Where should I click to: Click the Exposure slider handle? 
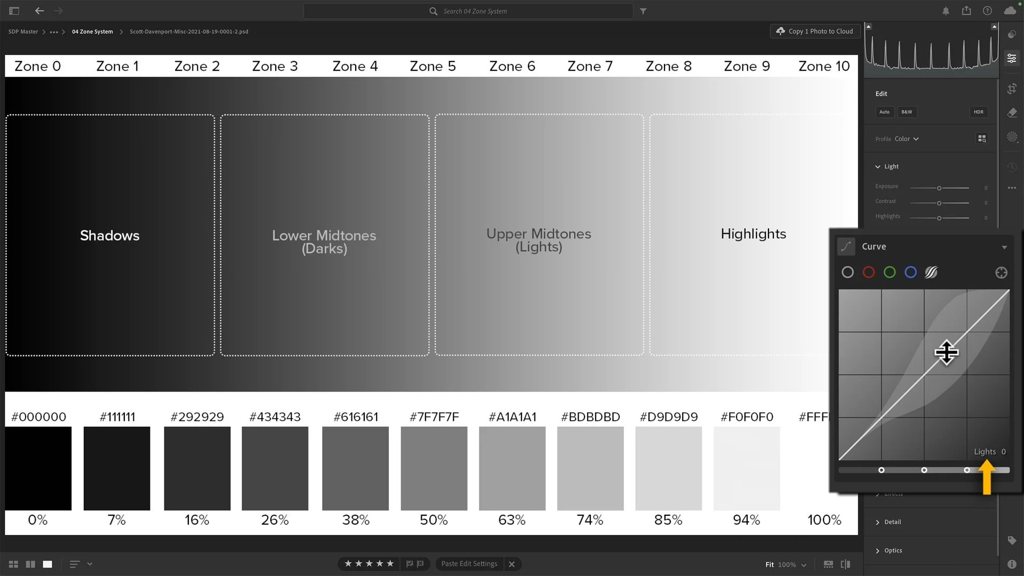(x=939, y=188)
